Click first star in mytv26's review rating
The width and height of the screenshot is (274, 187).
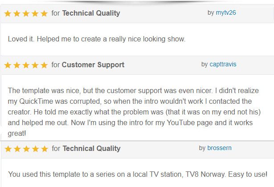pos(8,13)
